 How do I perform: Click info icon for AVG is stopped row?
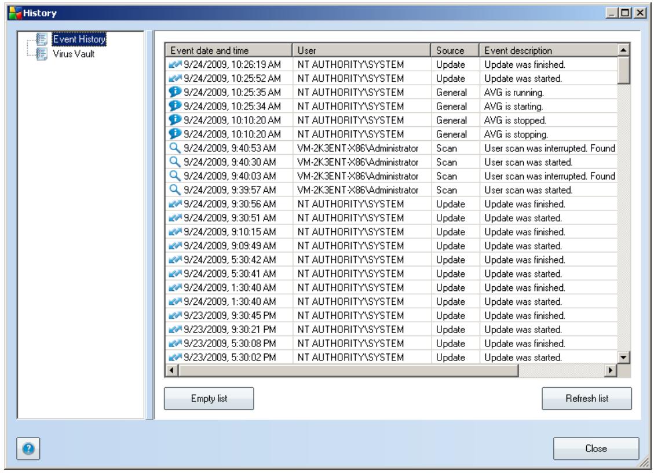point(175,120)
